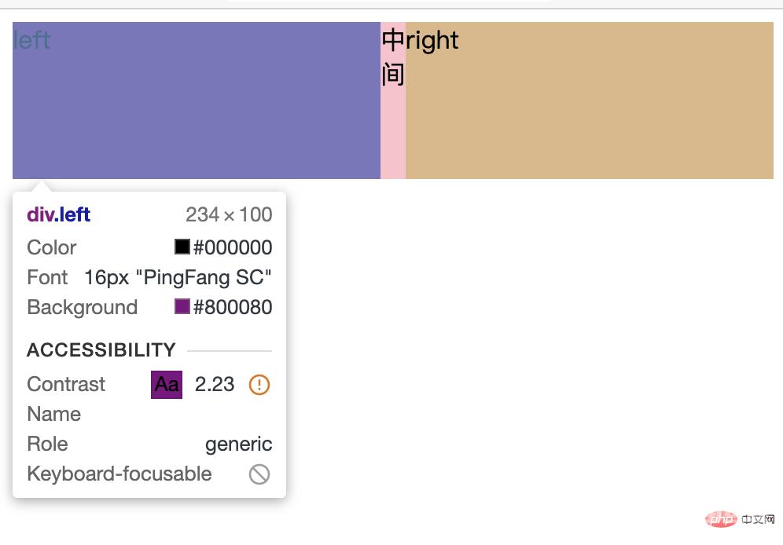This screenshot has height=545, width=783.
Task: Click the php logo watermark
Action: (x=720, y=520)
